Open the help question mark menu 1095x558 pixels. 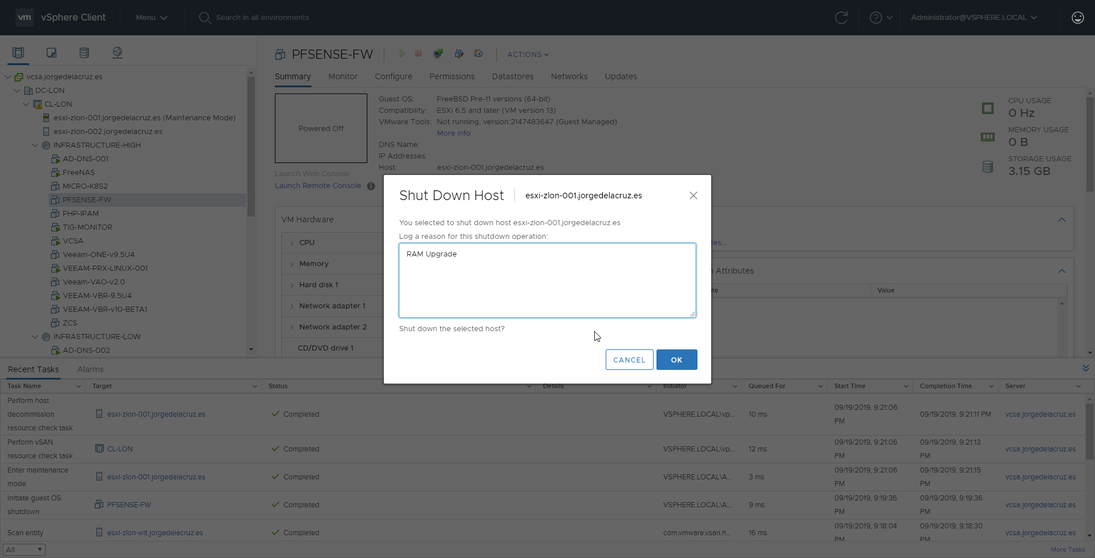[x=881, y=18]
